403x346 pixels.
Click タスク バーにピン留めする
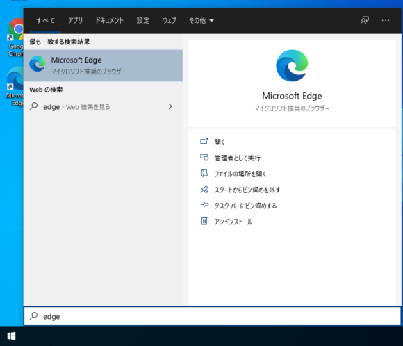coord(245,206)
